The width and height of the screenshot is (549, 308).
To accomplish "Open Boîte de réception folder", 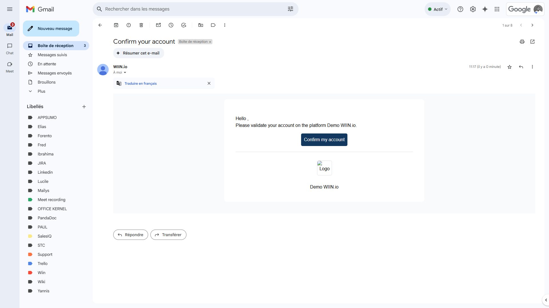I will (x=56, y=46).
